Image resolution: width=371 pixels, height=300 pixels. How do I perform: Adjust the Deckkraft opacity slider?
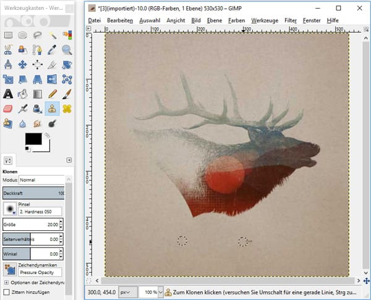(x=34, y=194)
